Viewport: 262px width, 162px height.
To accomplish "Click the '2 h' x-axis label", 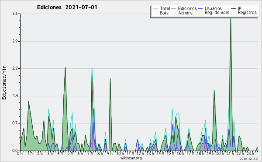I will coord(40,153).
